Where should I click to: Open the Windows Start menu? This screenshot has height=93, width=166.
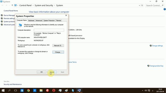3,90
